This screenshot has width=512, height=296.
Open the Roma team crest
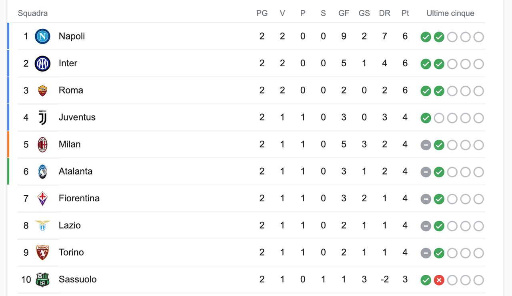coord(42,91)
